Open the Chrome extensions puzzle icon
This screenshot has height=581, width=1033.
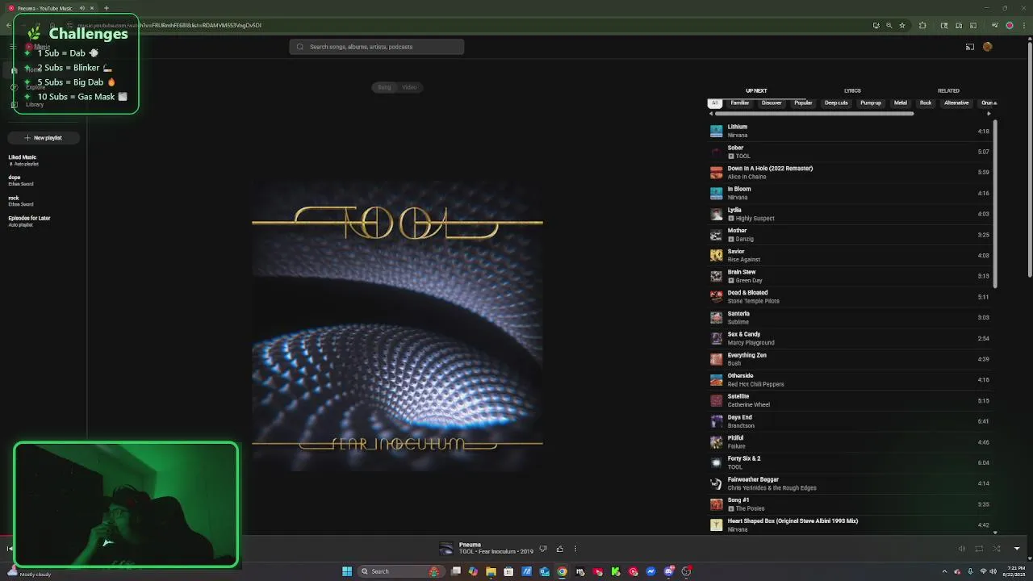[922, 25]
